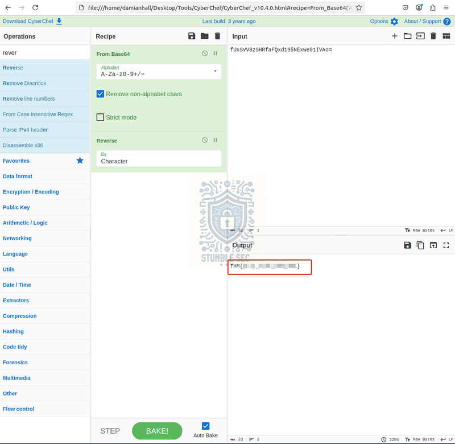Maximise the output pane icon
The width and height of the screenshot is (455, 444).
(446, 245)
